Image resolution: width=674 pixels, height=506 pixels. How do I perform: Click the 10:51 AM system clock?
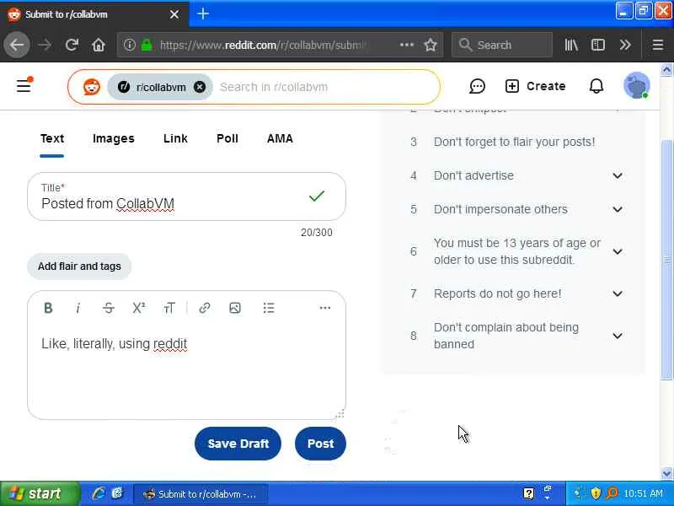[x=643, y=493]
